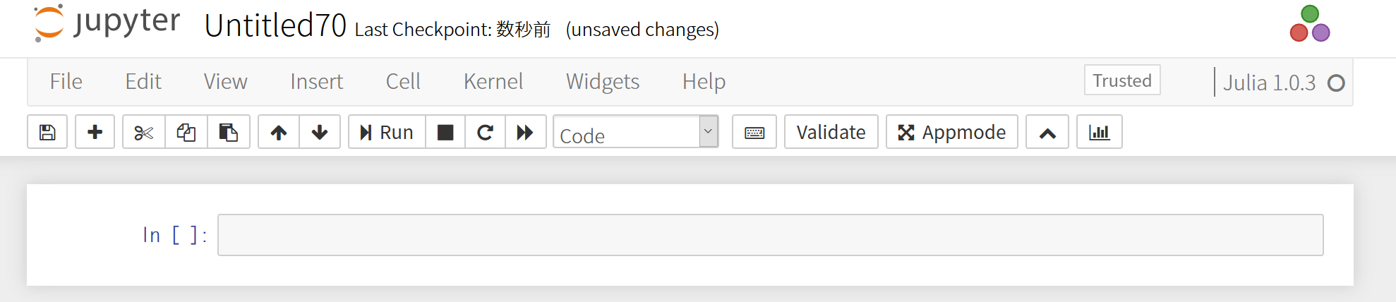Image resolution: width=1396 pixels, height=302 pixels.
Task: Open the command palette keyboard icon
Action: pos(754,132)
